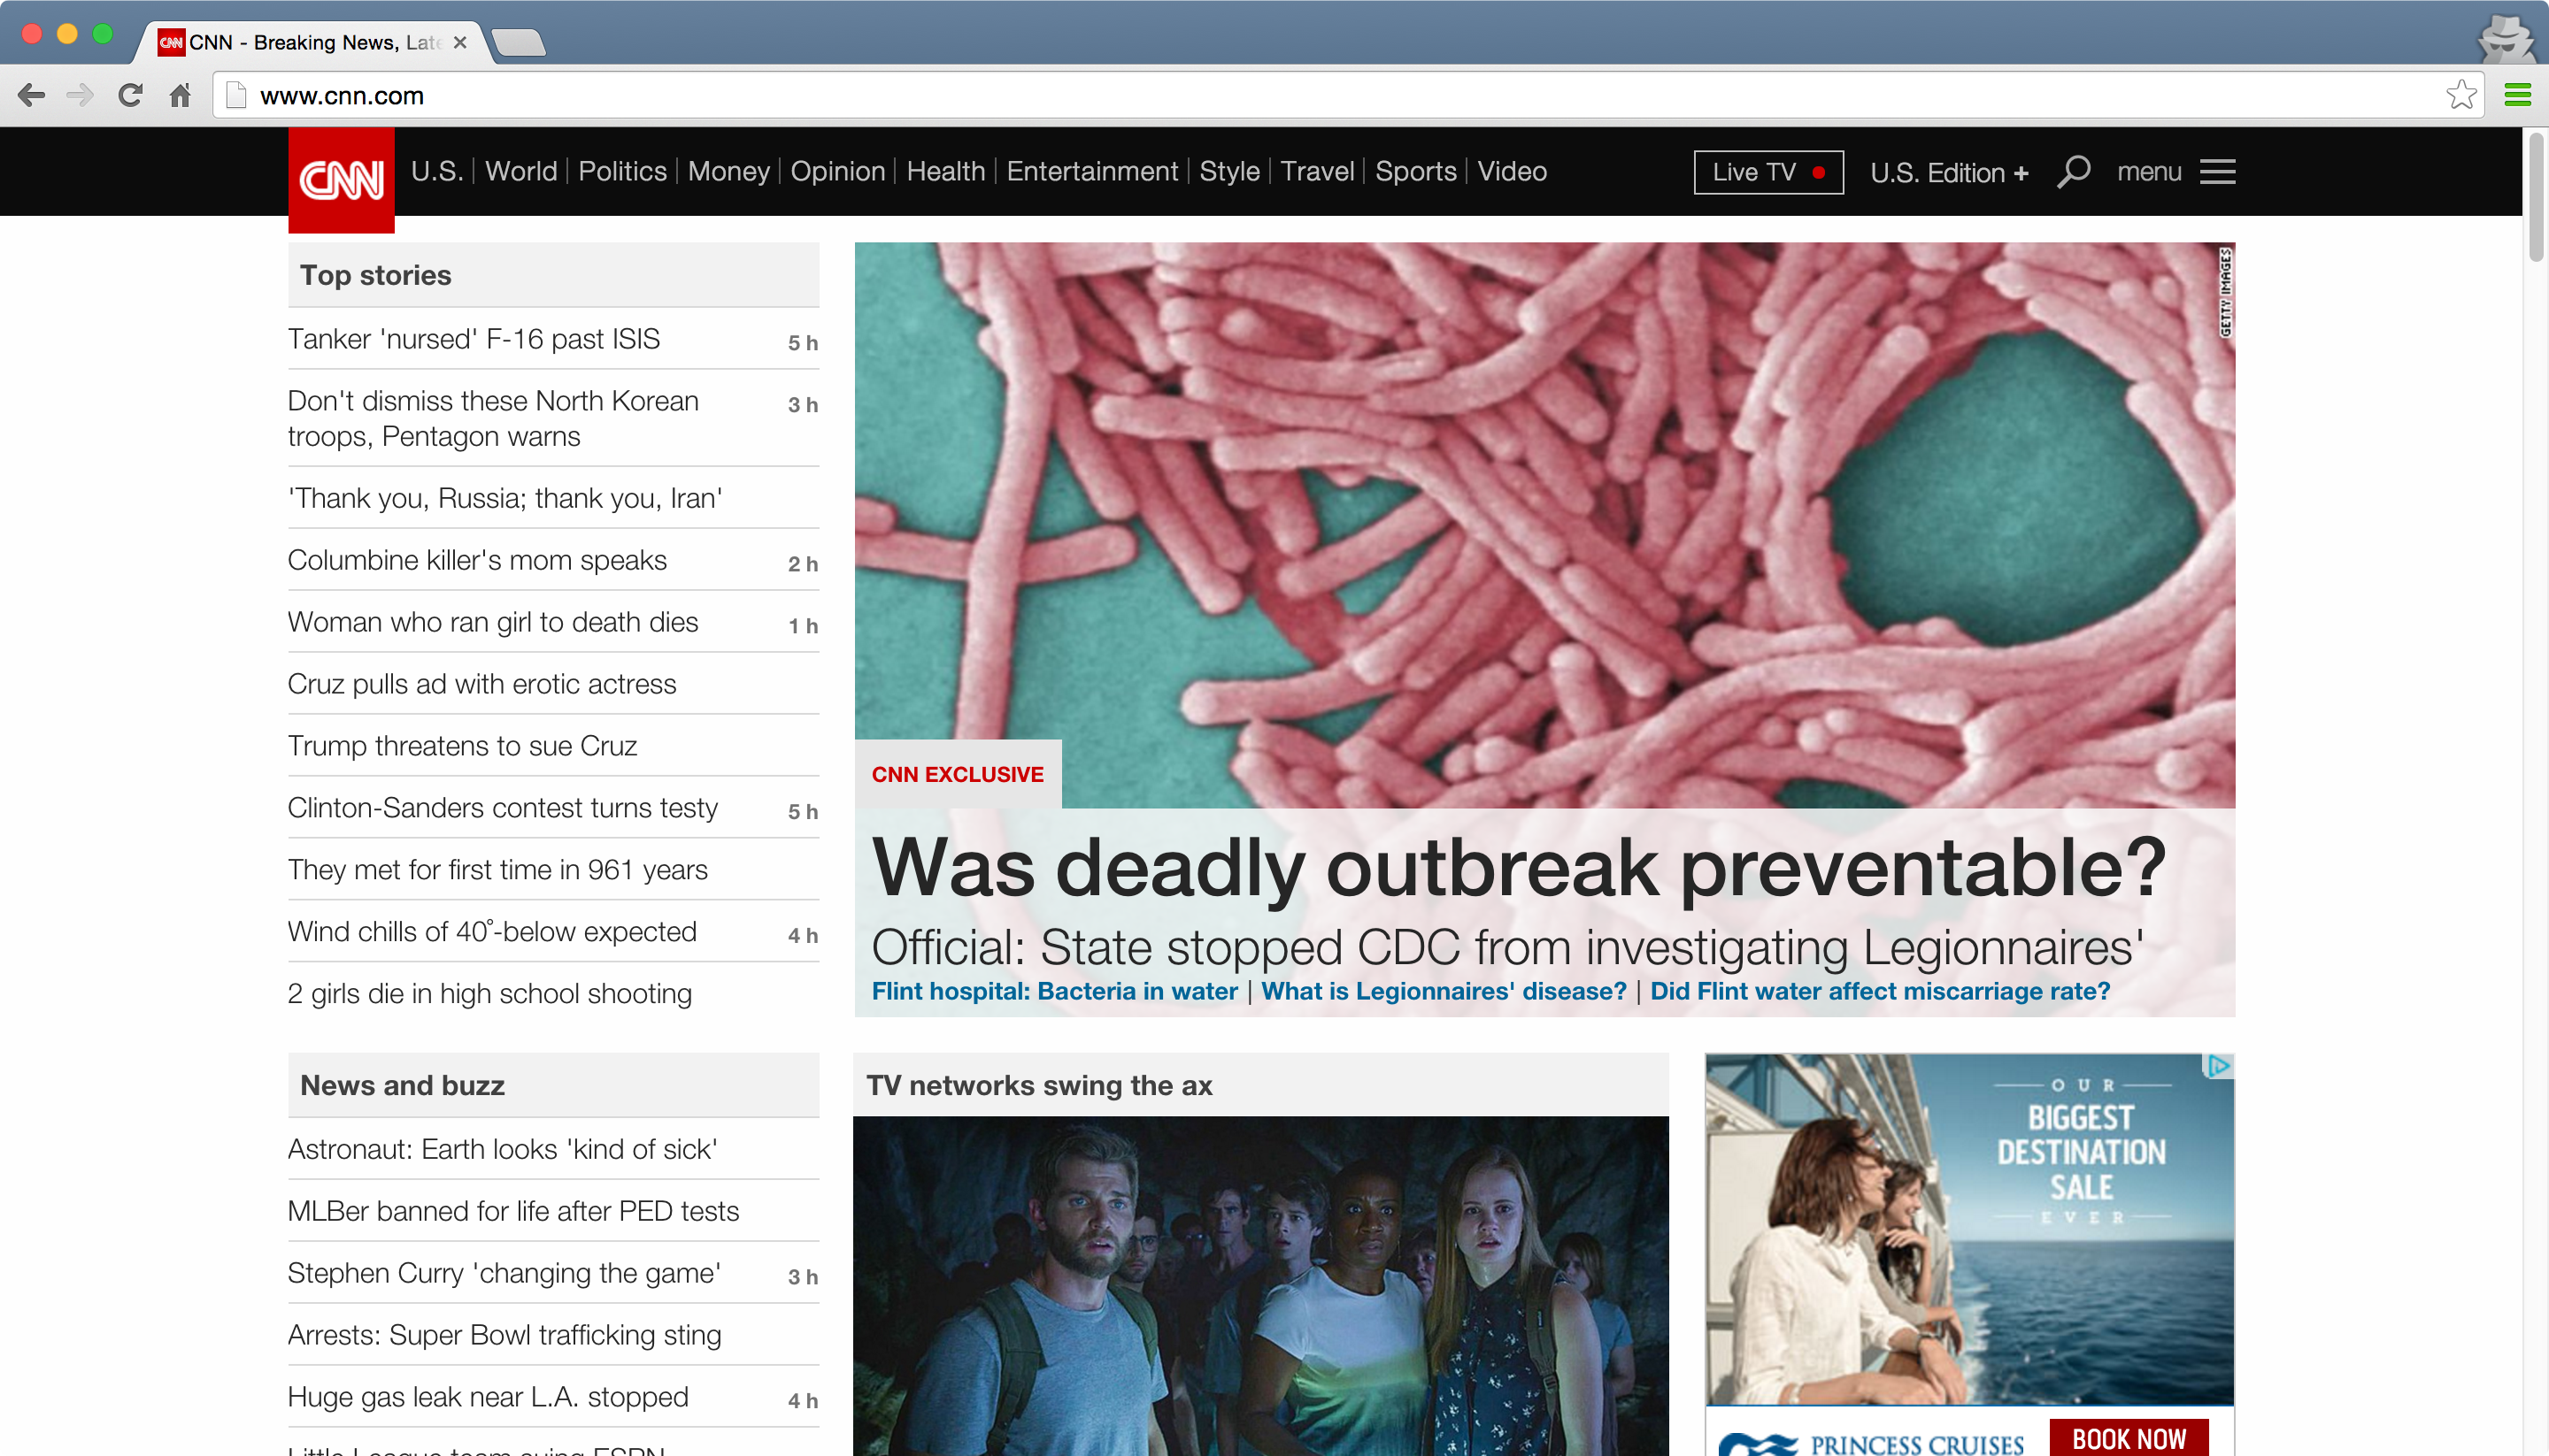Open 'Did Flint water affect miscarriage rate?'
Screen dimensions: 2549x1456
(1880, 991)
